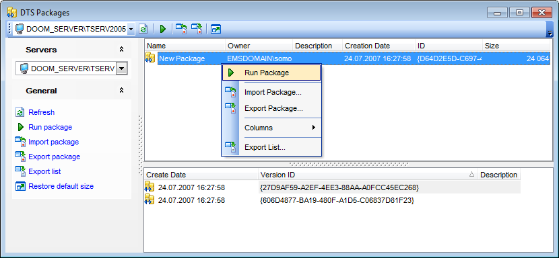Click the Import Package context menu icon
The height and width of the screenshot is (258, 559).
click(230, 92)
